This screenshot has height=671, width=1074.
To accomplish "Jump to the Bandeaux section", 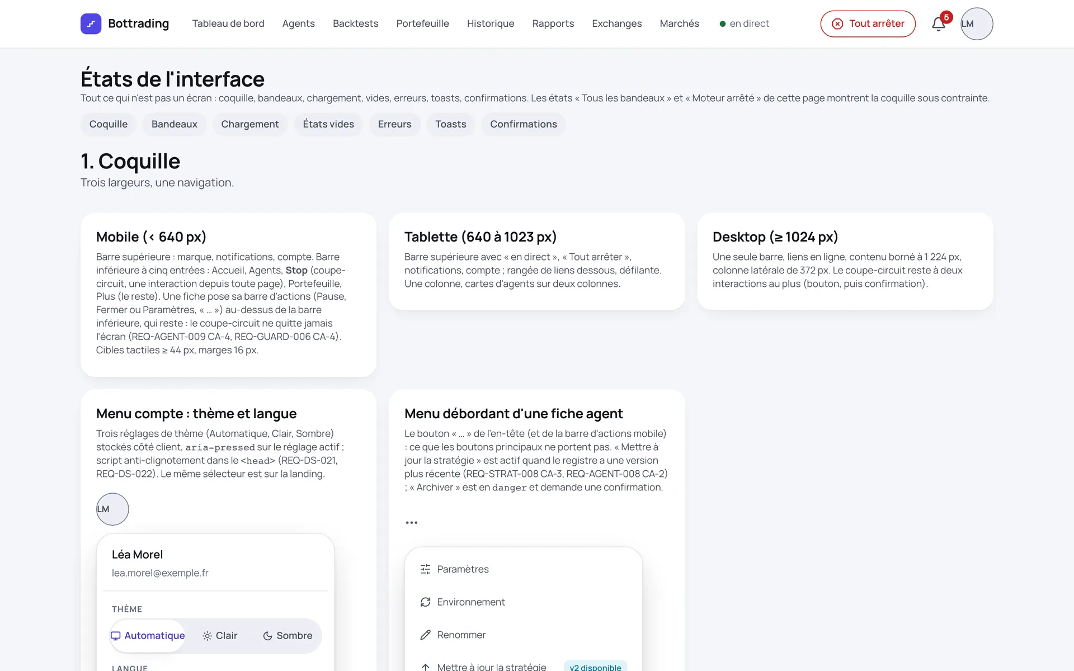I will click(x=175, y=124).
